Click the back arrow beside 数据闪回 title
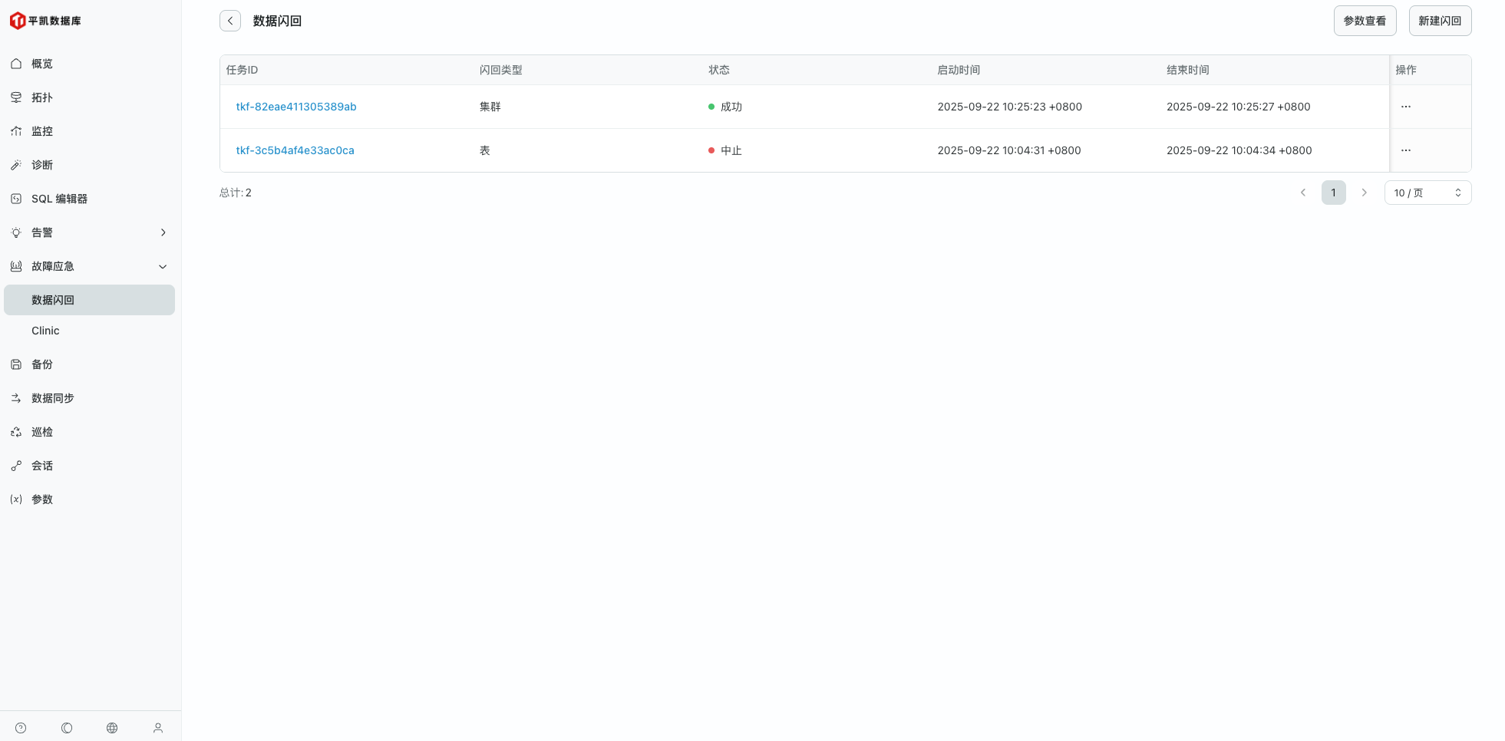1505x741 pixels. [230, 21]
